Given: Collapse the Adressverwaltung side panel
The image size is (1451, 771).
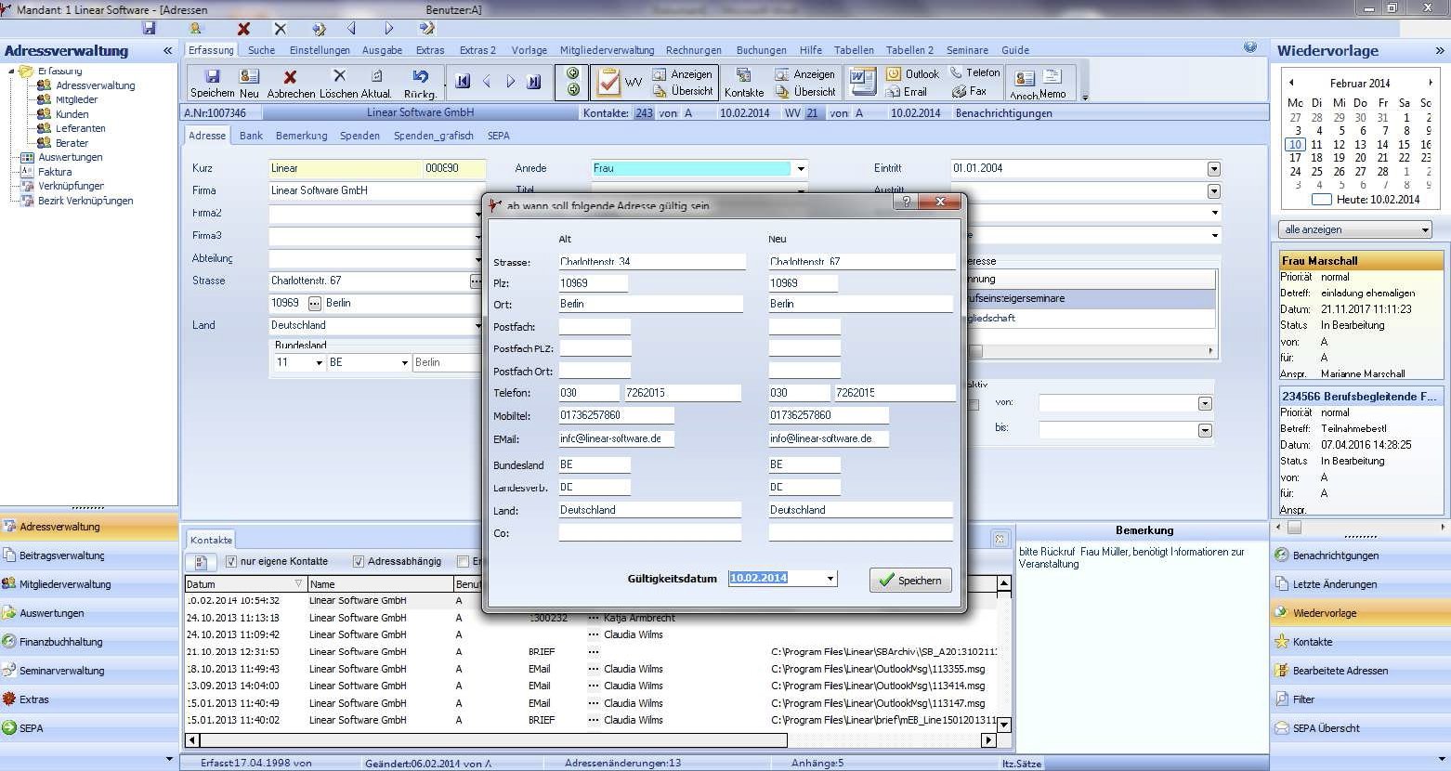Looking at the screenshot, I should point(167,51).
